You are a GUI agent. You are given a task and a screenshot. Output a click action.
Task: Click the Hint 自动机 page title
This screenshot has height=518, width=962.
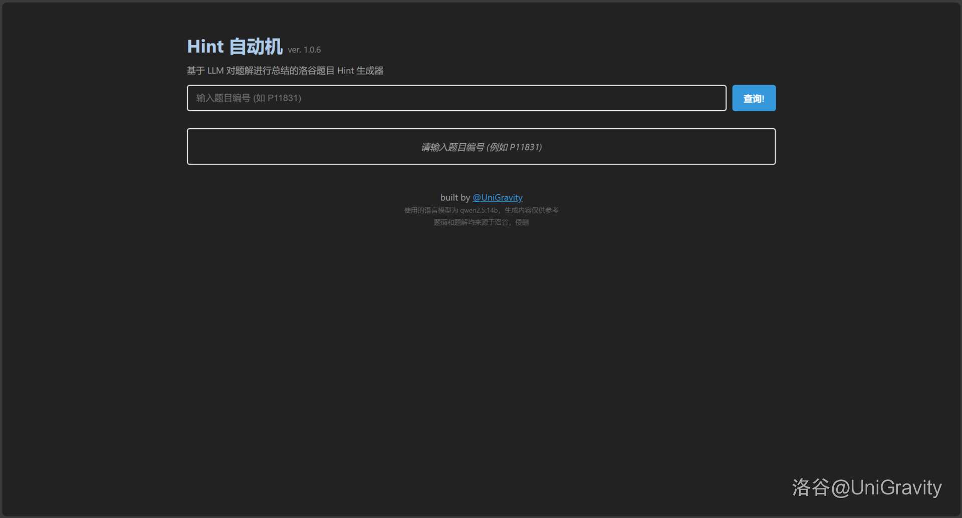coord(234,47)
